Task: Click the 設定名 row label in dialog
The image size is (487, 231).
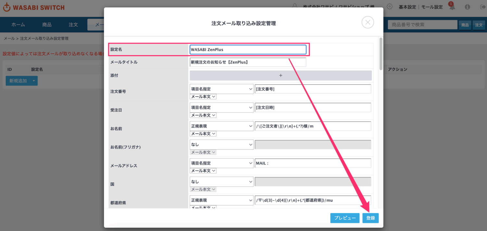Action: click(116, 50)
